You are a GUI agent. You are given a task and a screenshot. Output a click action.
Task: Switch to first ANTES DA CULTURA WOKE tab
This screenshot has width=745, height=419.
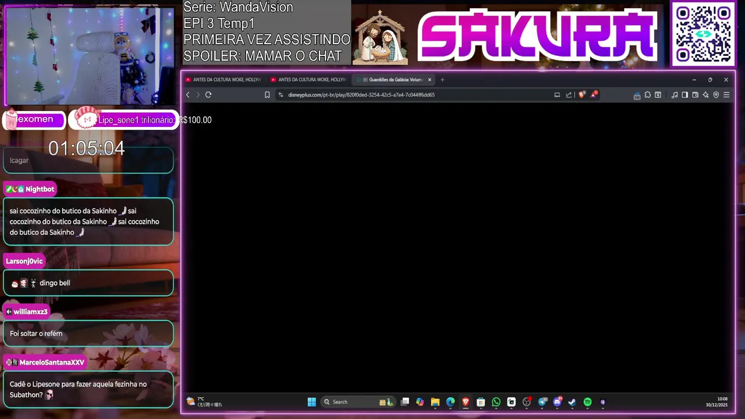pos(223,80)
